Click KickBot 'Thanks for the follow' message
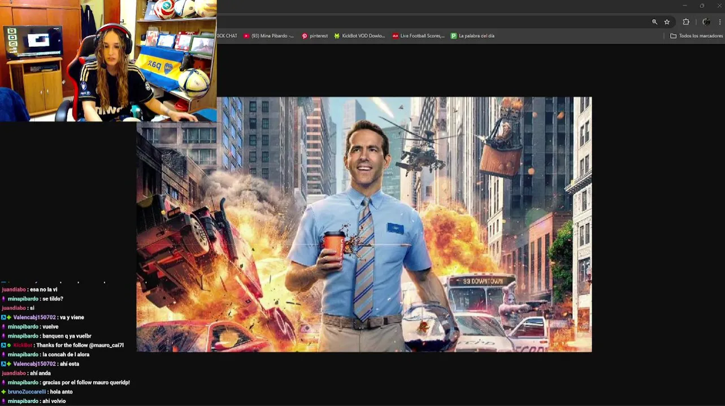Screen dimensions: 725x406 click(80, 345)
